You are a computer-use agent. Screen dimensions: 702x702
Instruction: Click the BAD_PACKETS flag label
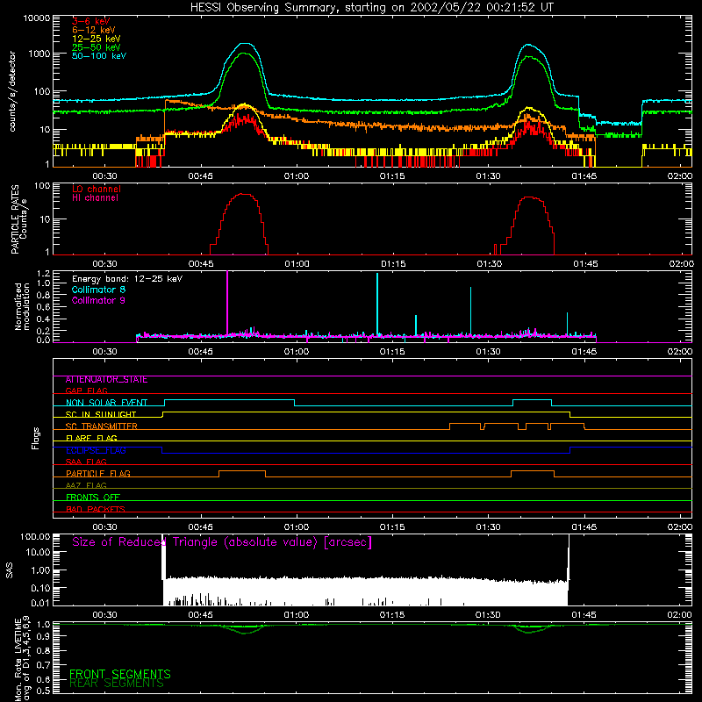(96, 509)
